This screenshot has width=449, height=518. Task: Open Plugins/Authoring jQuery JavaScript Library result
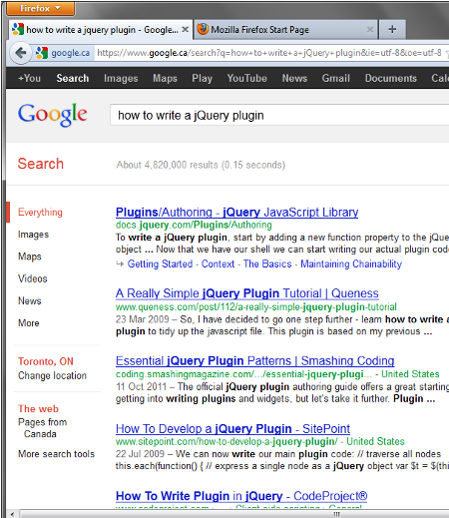click(x=236, y=213)
